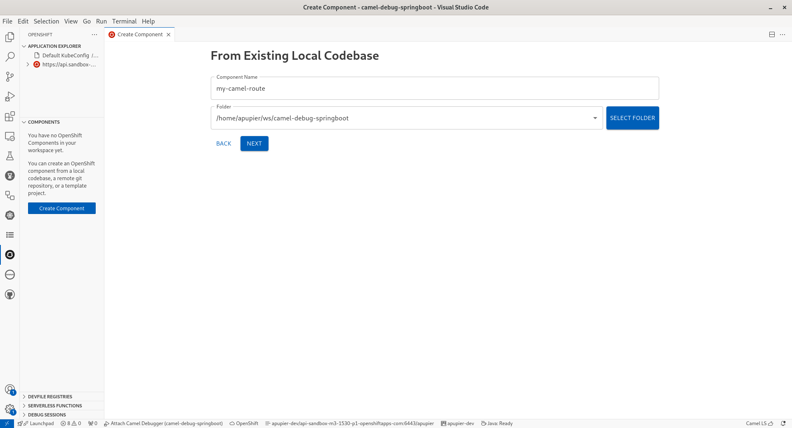Open the Folder path dropdown arrow

pyautogui.click(x=595, y=118)
